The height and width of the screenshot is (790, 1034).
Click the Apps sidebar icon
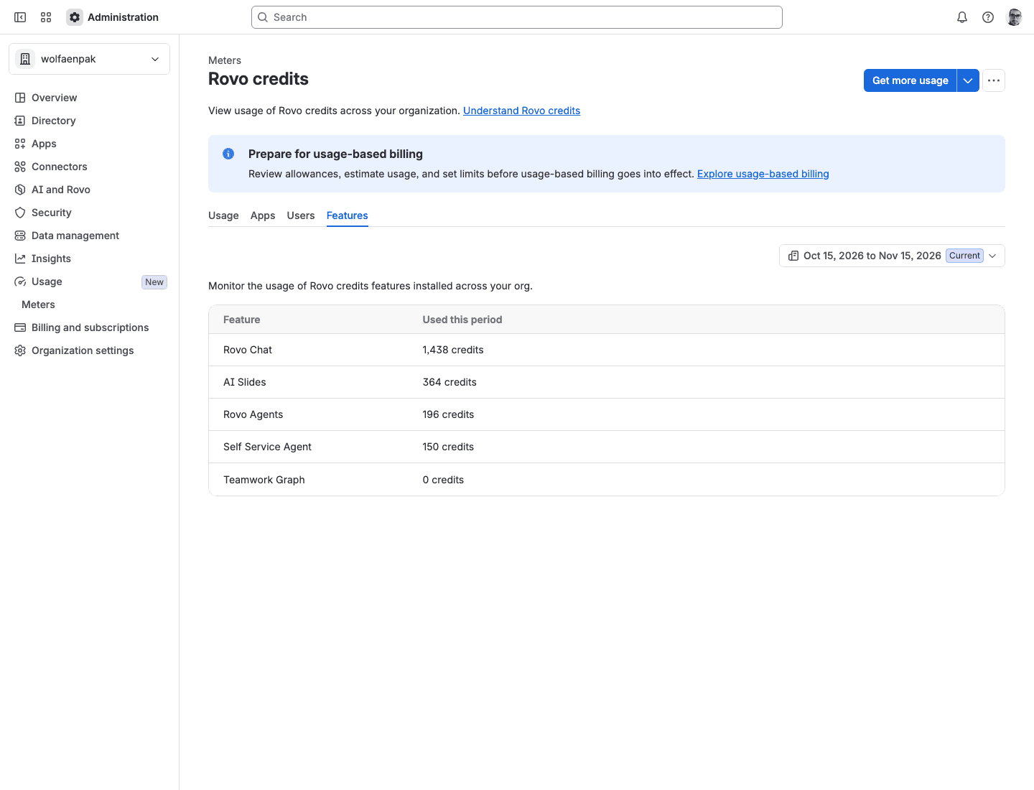(20, 144)
